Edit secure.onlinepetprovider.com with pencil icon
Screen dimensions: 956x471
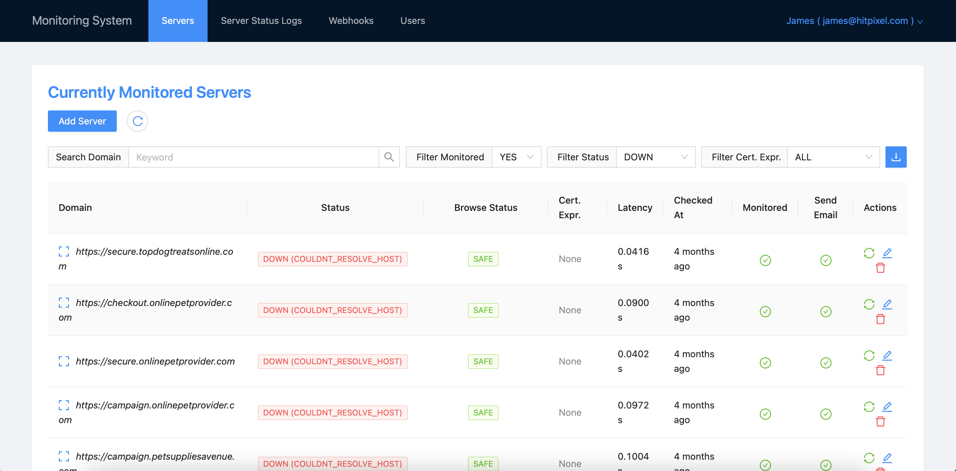coord(887,355)
